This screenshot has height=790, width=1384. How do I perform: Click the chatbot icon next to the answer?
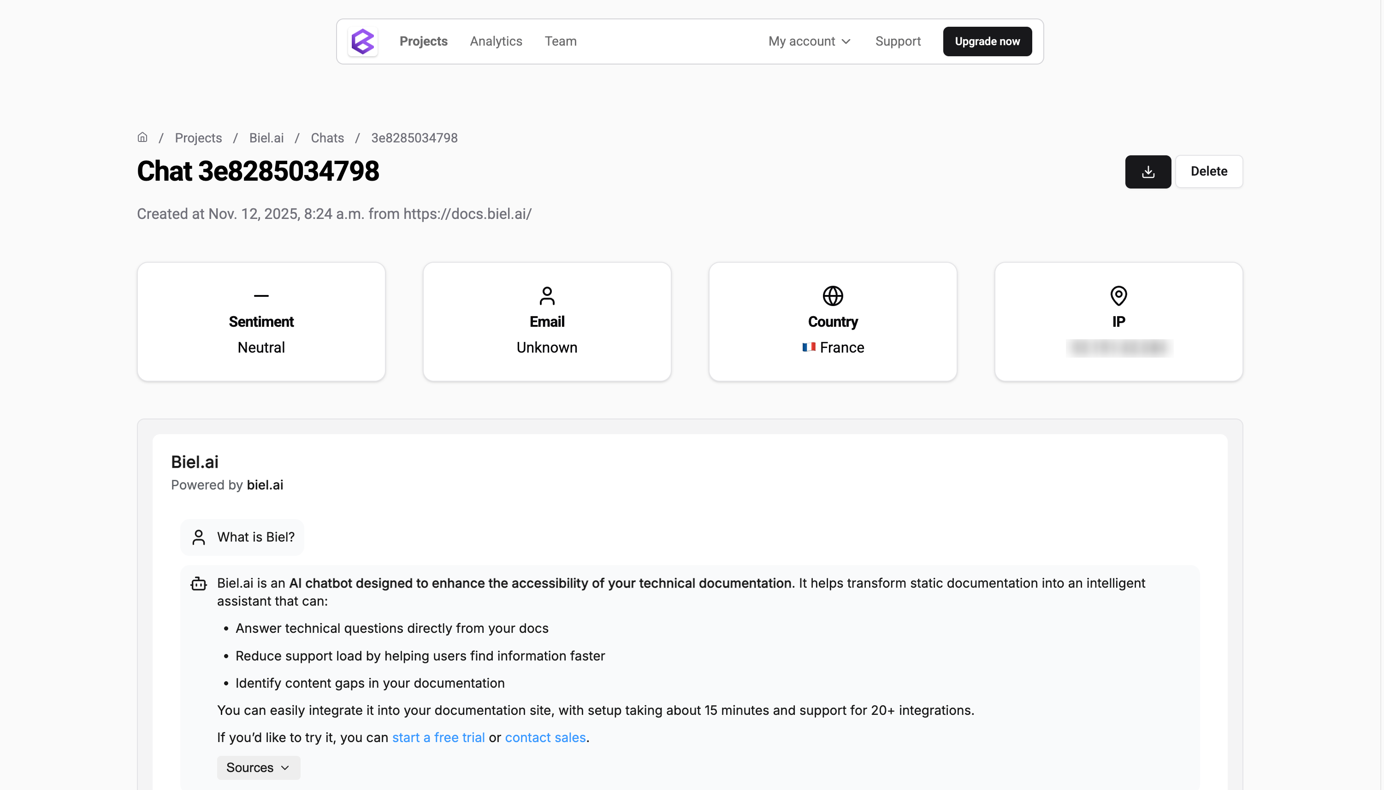[199, 583]
